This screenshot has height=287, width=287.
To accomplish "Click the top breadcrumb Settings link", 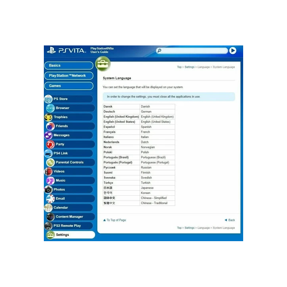I will point(189,67).
